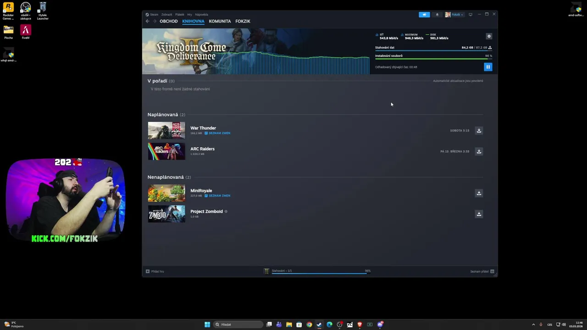Click ARC Raiders game thumbnail
This screenshot has width=587, height=330.
click(166, 151)
